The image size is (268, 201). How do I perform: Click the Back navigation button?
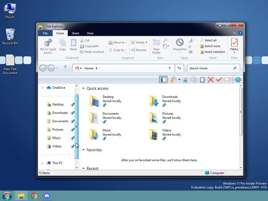(x=43, y=68)
